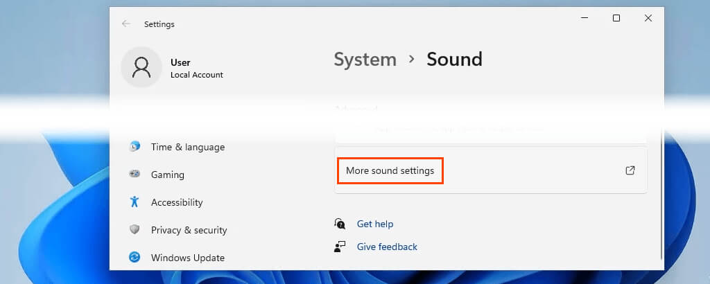710x284 pixels.
Task: Go to Windows Update section label
Action: (x=188, y=258)
